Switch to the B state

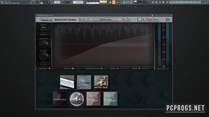pos(143,19)
